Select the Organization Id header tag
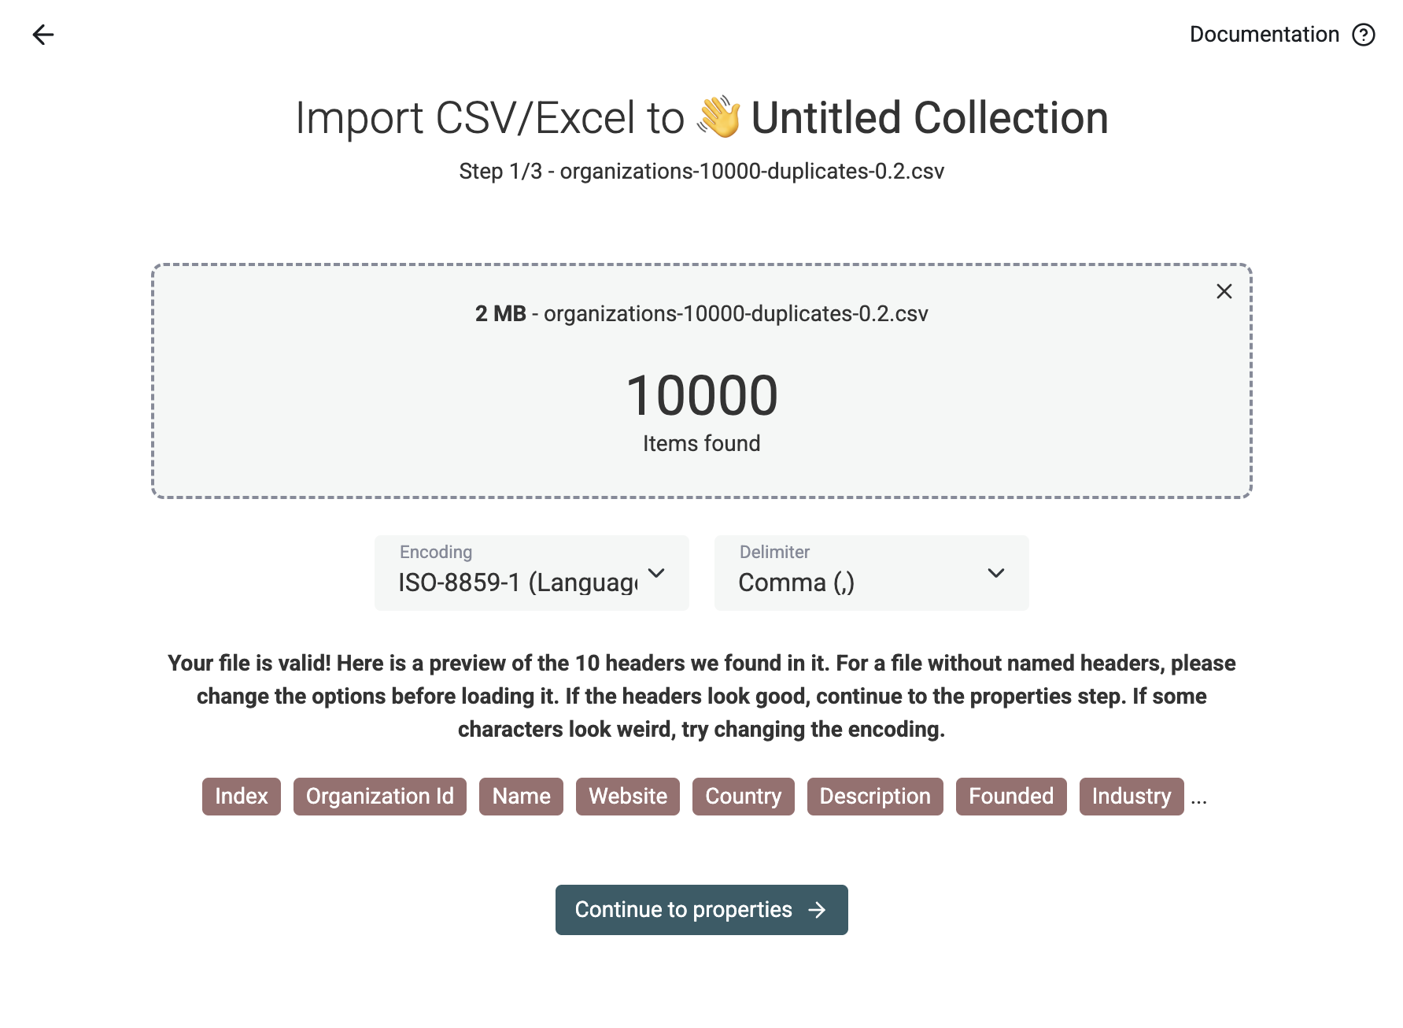Screen dimensions: 1403x1028 pos(380,797)
